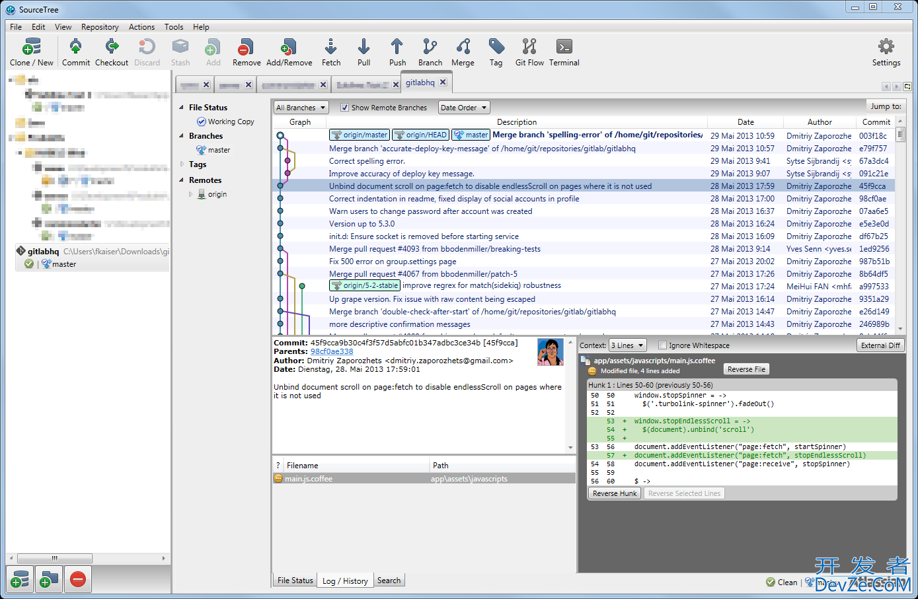Click the Tag toolbar icon
The width and height of the screenshot is (918, 599).
point(496,52)
